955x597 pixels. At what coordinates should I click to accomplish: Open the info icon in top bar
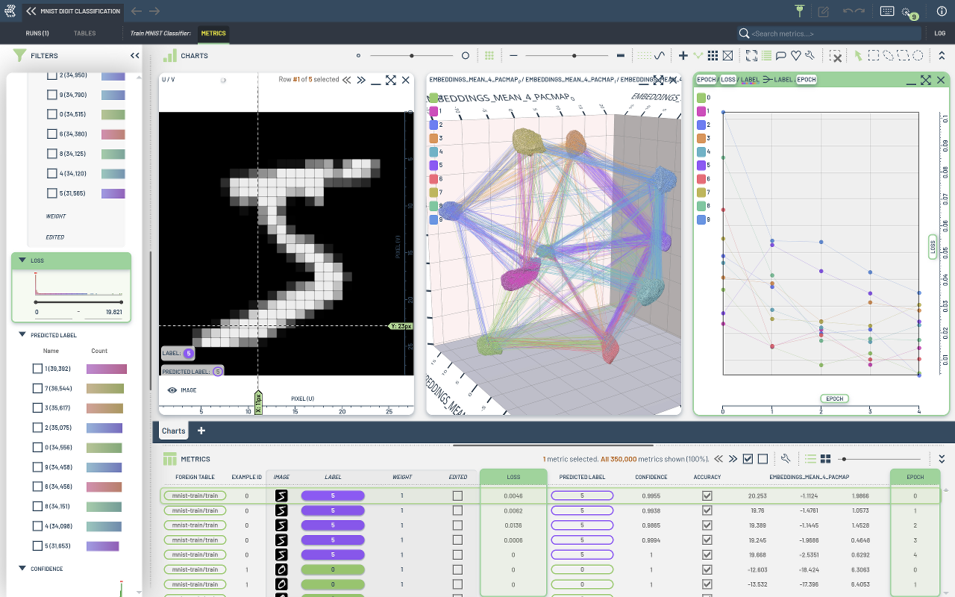[x=941, y=11]
